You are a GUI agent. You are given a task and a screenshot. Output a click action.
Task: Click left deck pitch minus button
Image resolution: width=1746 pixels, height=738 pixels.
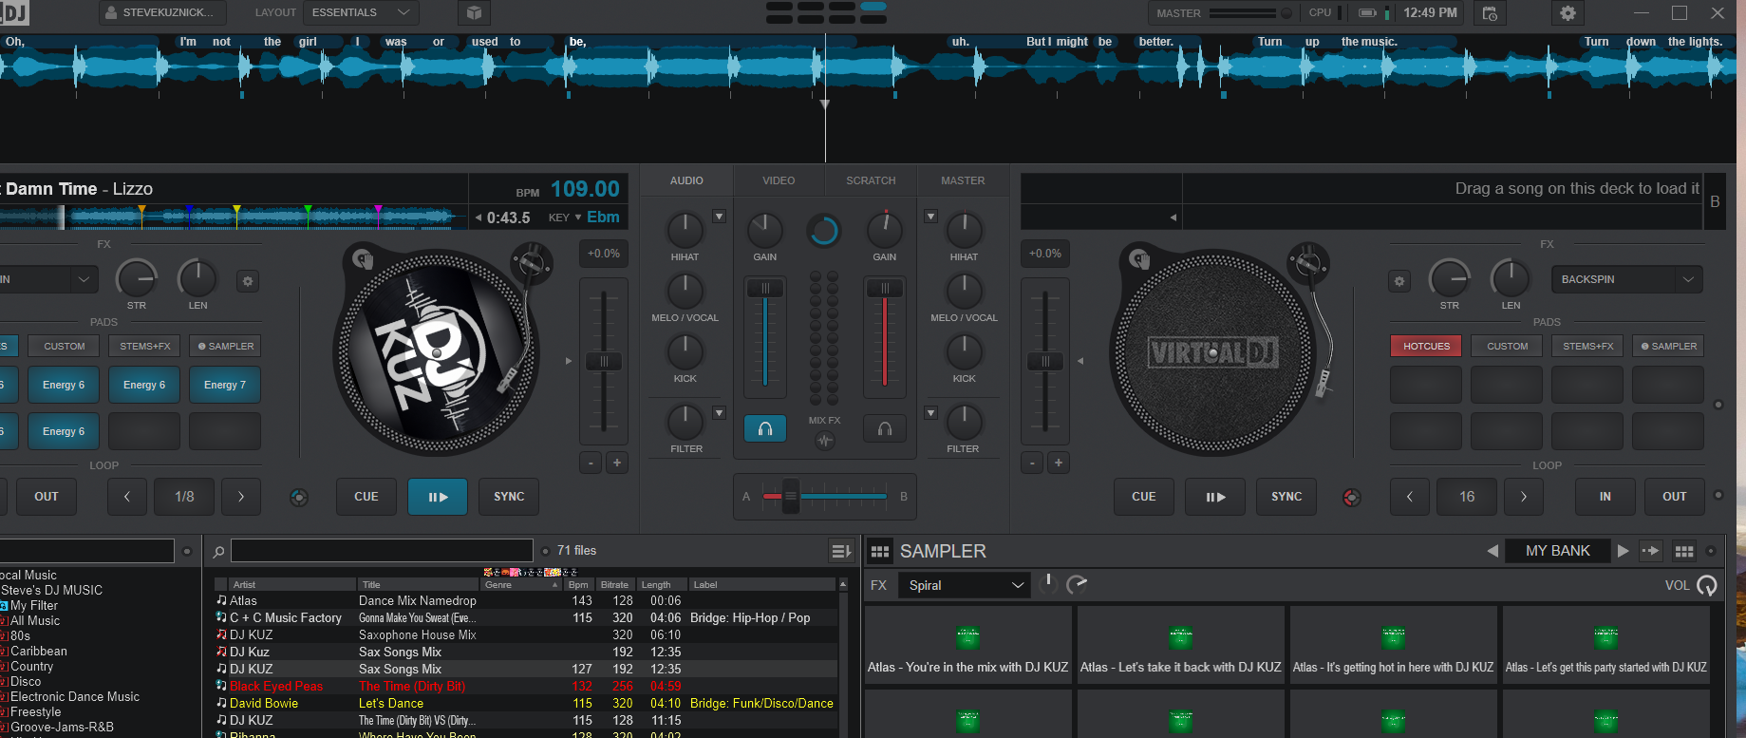(591, 463)
